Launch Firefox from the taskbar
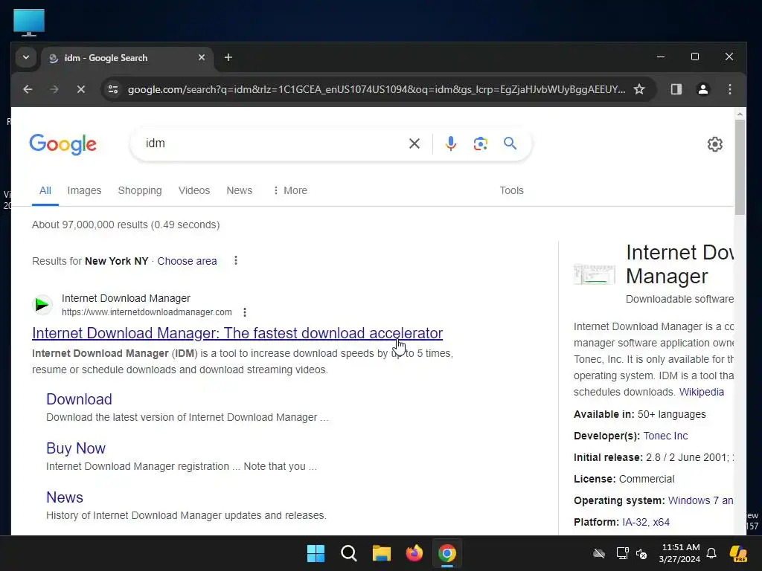Screen dimensions: 762x571 click(x=414, y=553)
